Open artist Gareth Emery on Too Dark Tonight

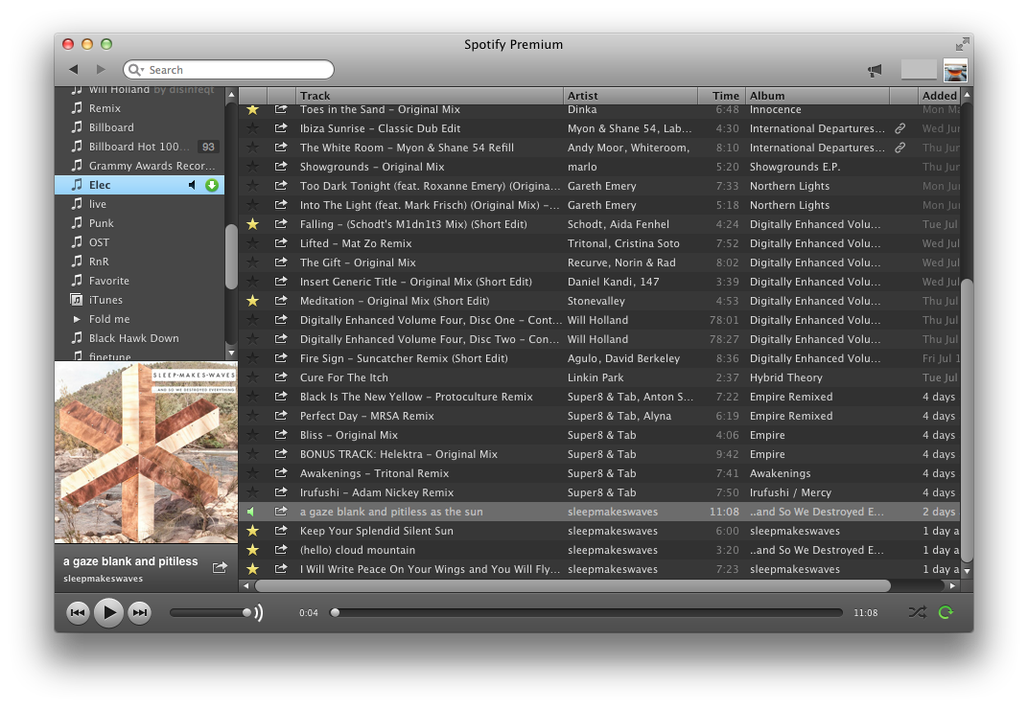coord(602,186)
